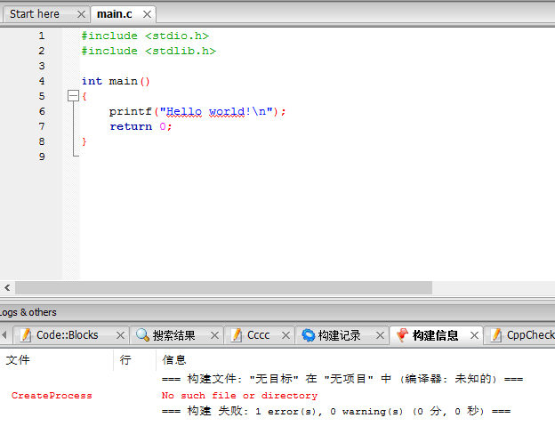555x442 pixels.
Task: Click the 'No such file or directory' message
Action: (x=239, y=395)
